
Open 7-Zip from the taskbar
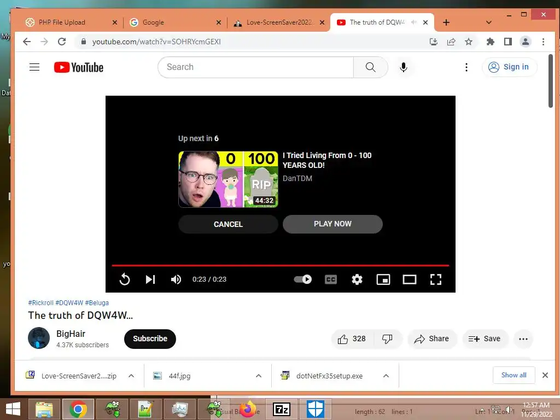(282, 409)
